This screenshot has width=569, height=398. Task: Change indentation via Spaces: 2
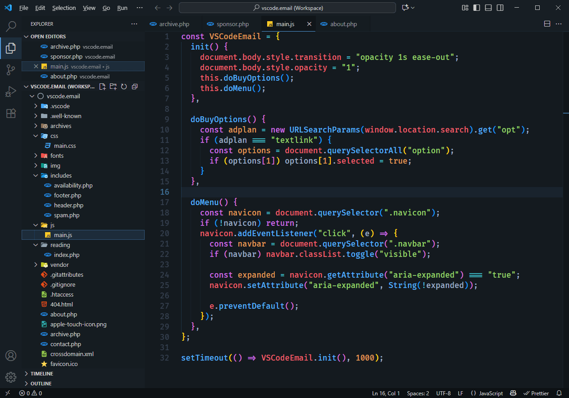pos(418,393)
